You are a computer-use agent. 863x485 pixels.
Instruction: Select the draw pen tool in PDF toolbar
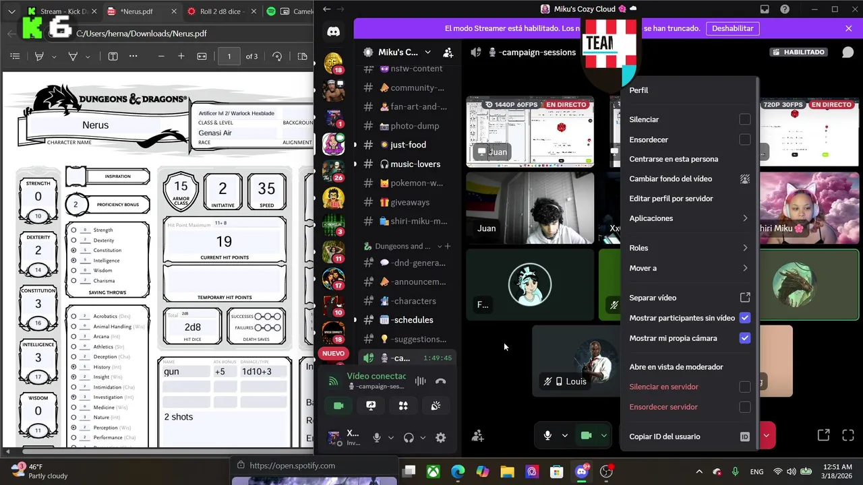(73, 57)
